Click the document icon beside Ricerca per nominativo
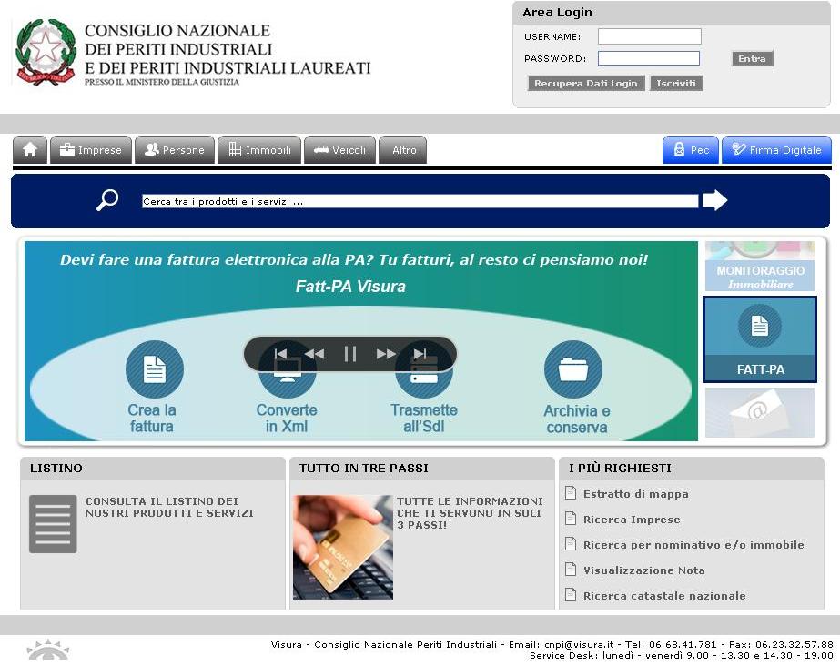 click(571, 544)
